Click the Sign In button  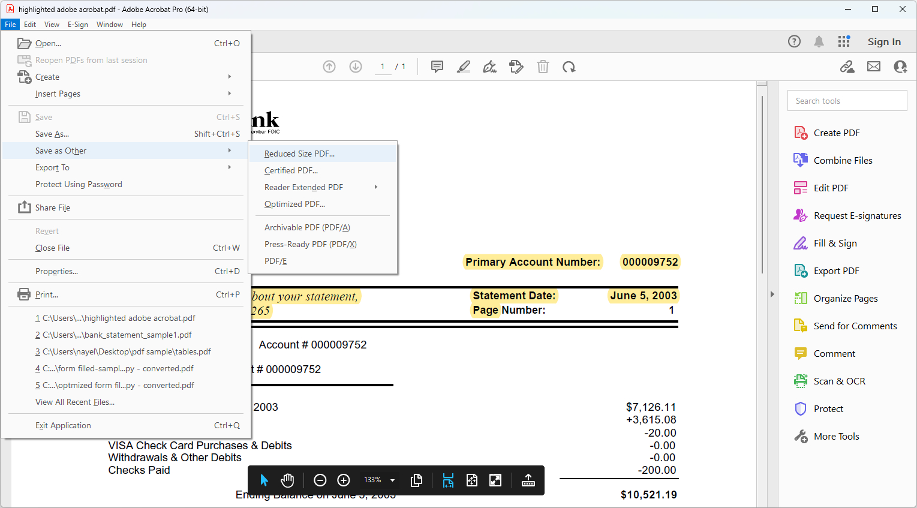(x=884, y=41)
